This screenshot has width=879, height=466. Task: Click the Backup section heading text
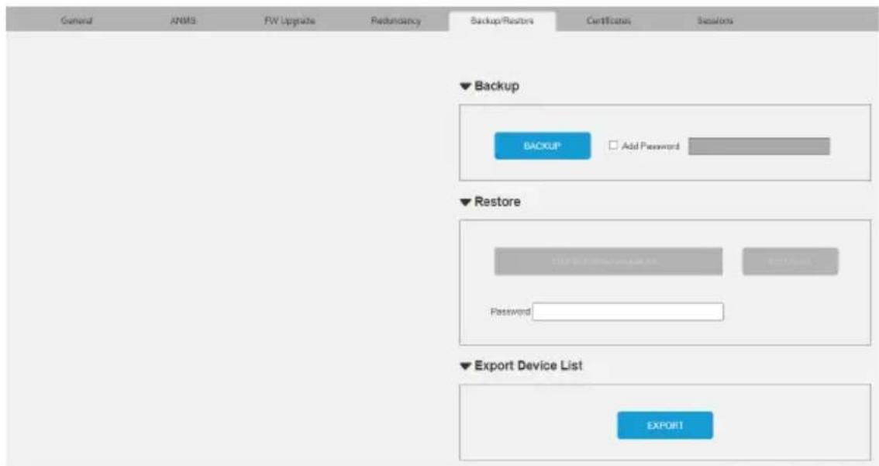[497, 86]
